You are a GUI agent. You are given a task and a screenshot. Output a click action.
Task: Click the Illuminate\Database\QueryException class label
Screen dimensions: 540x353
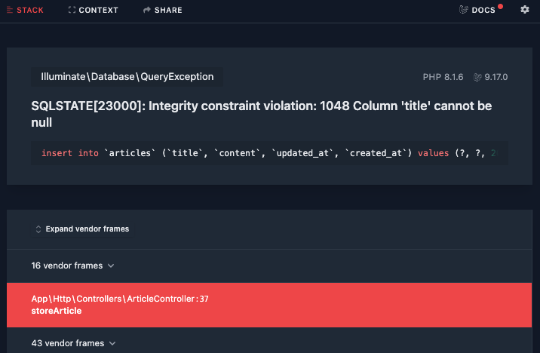point(127,76)
